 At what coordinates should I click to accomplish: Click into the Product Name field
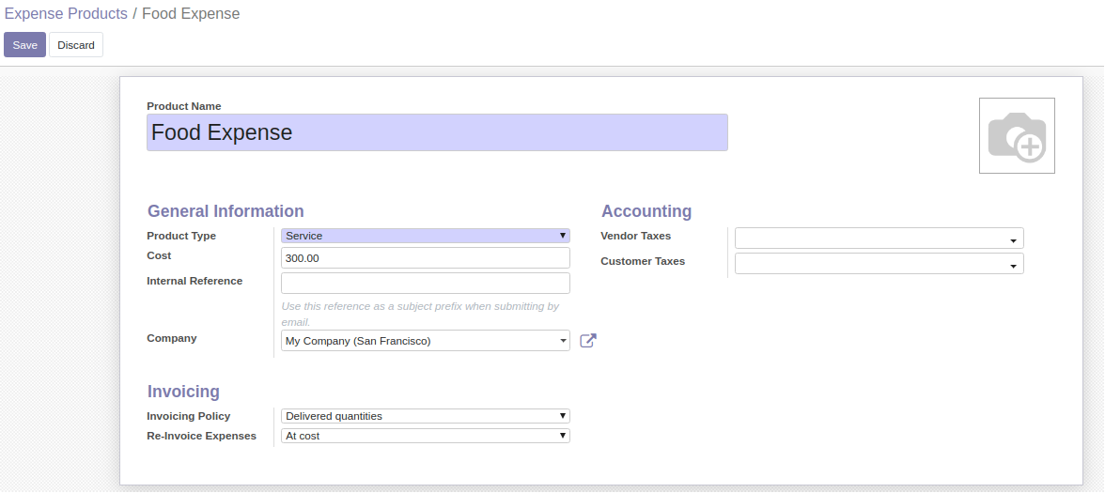[x=437, y=132]
